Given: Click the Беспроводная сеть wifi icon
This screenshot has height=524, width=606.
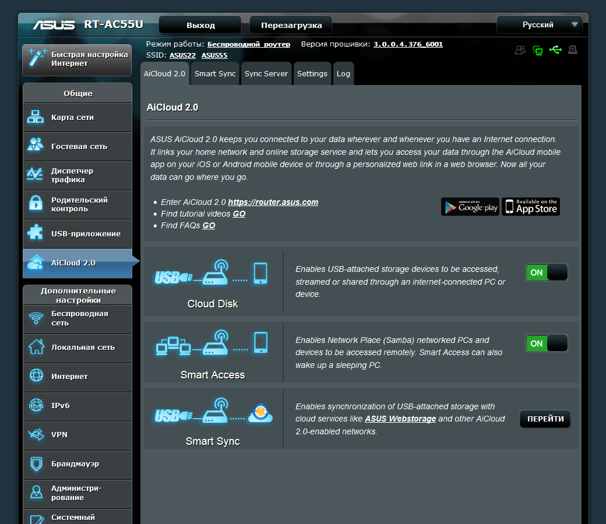Looking at the screenshot, I should coord(36,318).
